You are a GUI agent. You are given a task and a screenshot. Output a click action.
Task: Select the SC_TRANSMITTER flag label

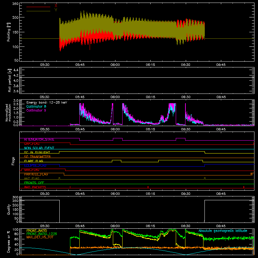pos(37,157)
